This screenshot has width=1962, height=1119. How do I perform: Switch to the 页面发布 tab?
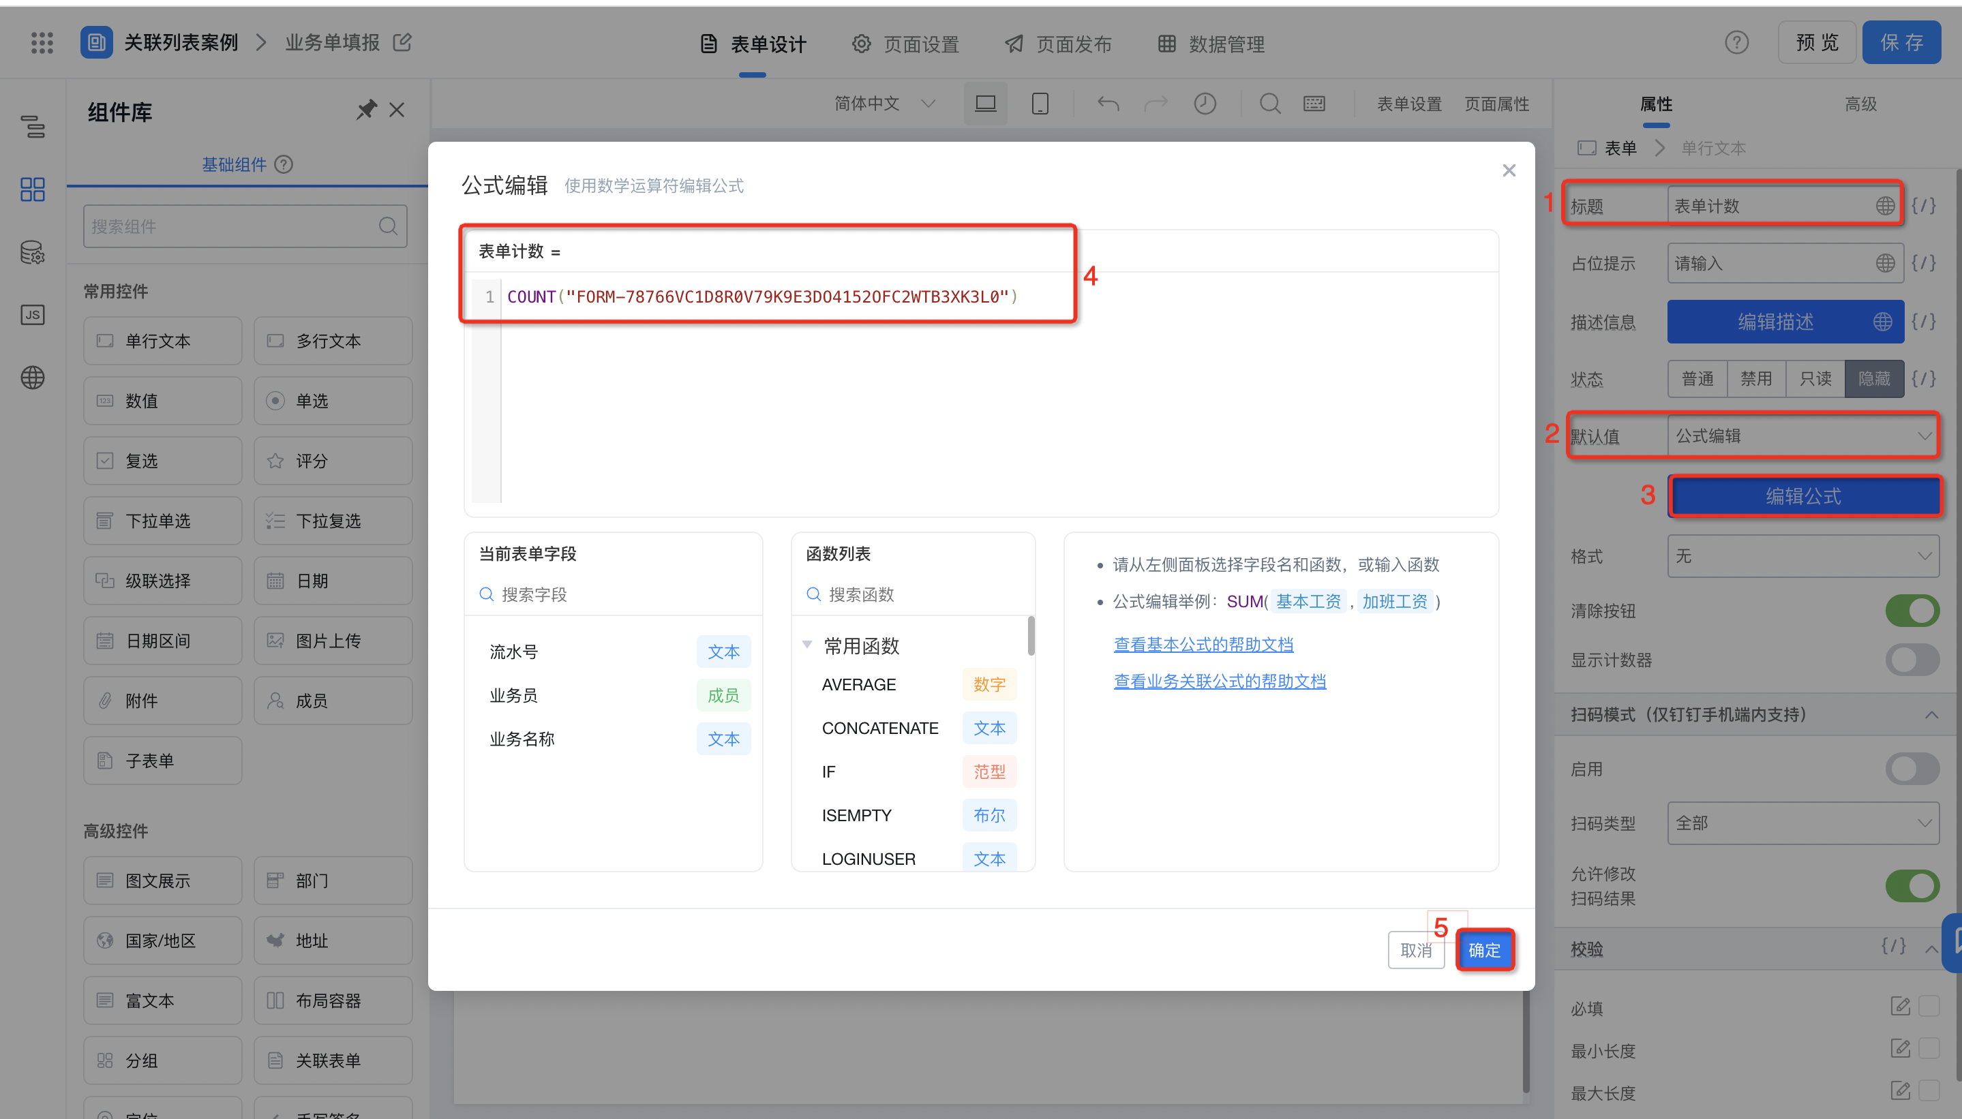pyautogui.click(x=1058, y=44)
